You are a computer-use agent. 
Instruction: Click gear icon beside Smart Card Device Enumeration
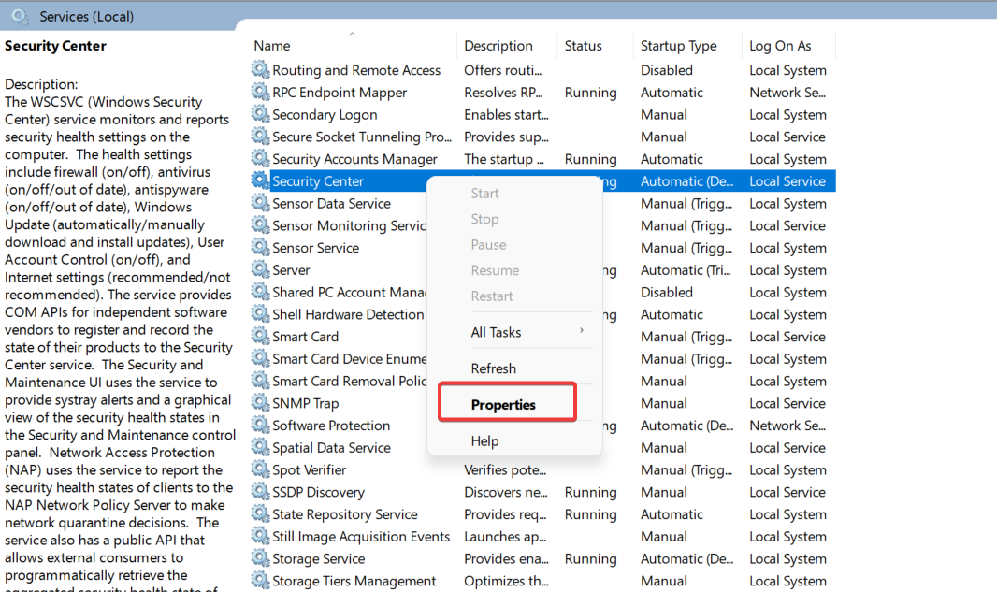260,358
